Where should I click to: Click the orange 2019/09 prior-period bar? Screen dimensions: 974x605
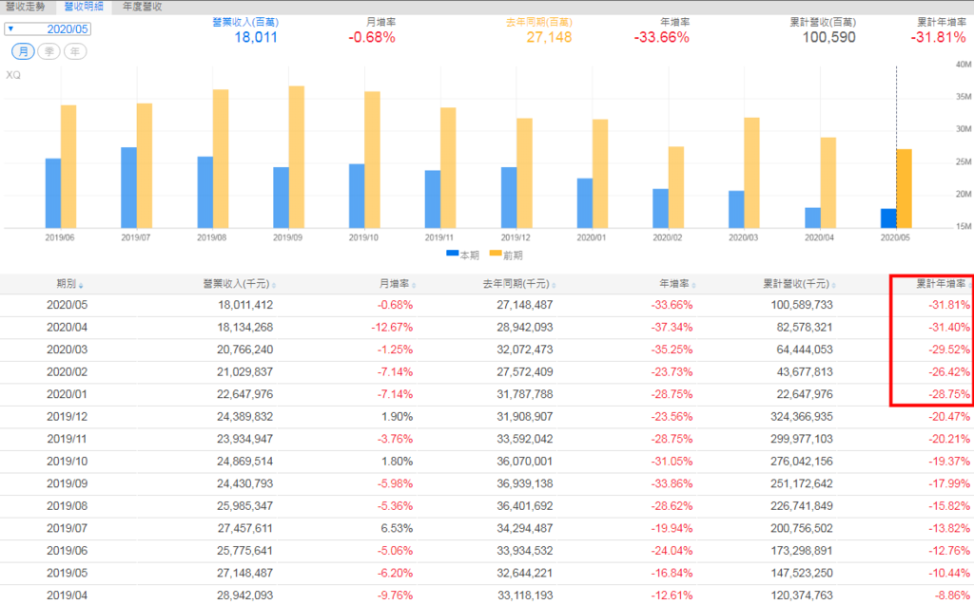[x=297, y=157]
